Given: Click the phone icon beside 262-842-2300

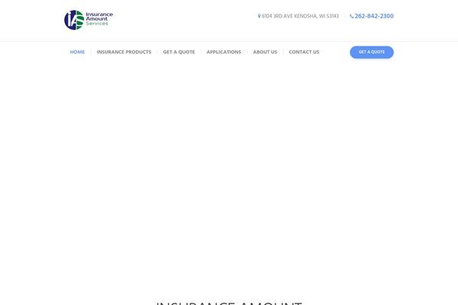Looking at the screenshot, I should [352, 16].
